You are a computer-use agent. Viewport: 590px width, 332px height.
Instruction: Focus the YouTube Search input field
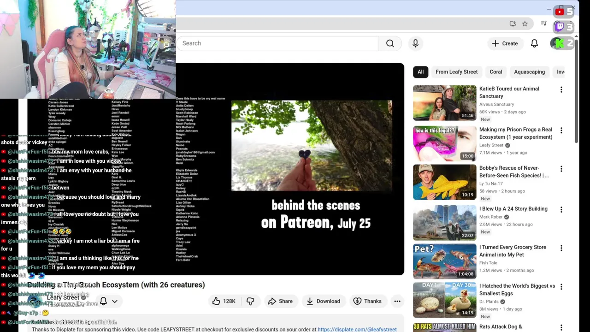pos(277,43)
